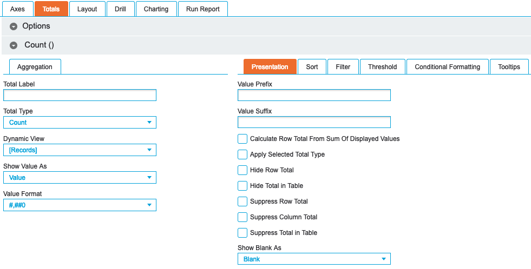531x269 pixels.
Task: Go to the Run Report tab
Action: point(202,9)
